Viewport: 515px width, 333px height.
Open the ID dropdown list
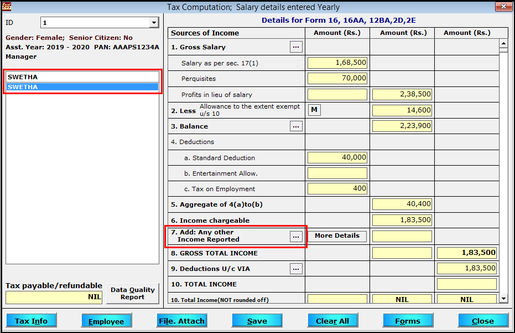coord(154,23)
